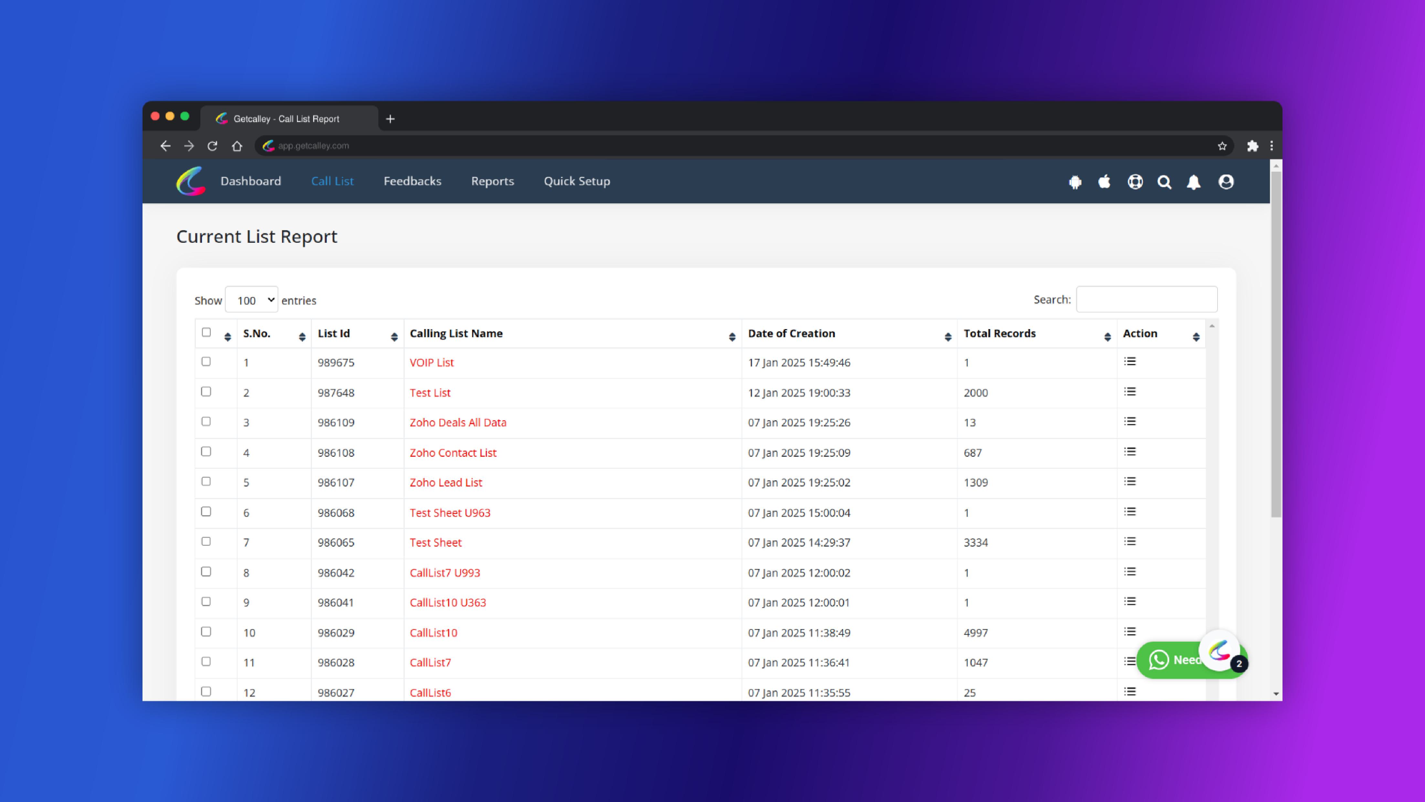The height and width of the screenshot is (802, 1425).
Task: Click browser forward arrow
Action: [189, 145]
